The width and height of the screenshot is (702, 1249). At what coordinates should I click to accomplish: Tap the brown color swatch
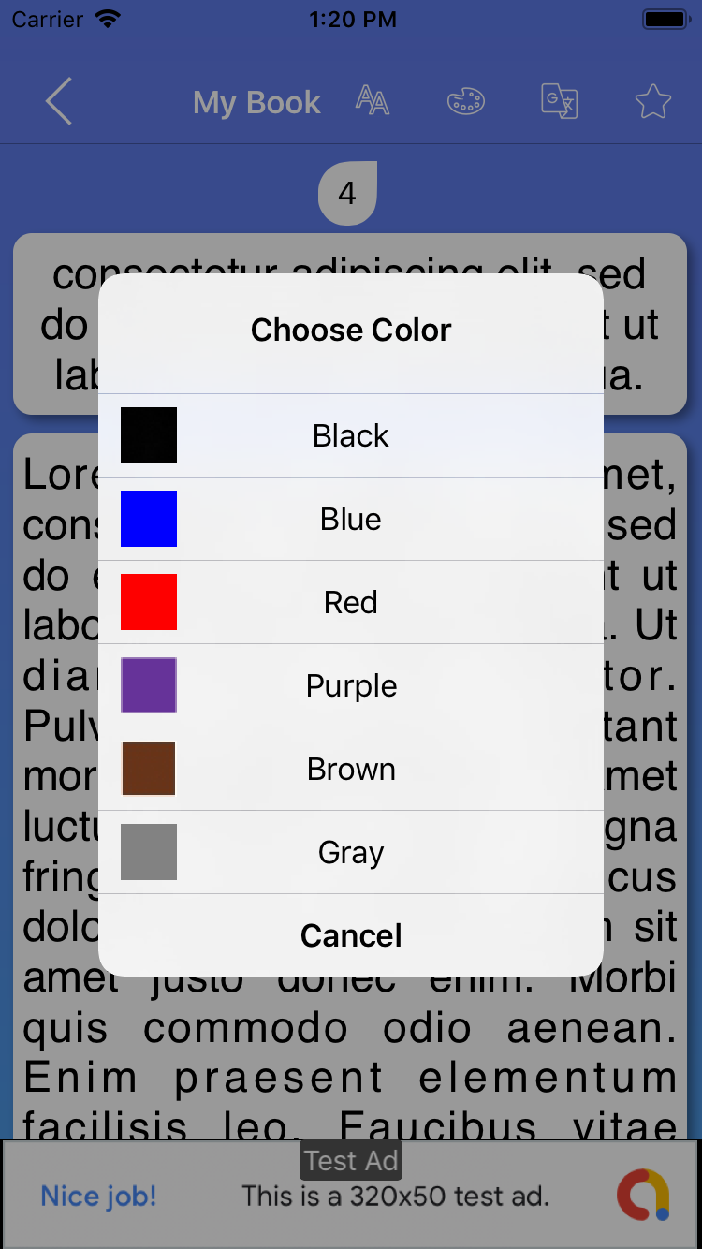pos(149,769)
